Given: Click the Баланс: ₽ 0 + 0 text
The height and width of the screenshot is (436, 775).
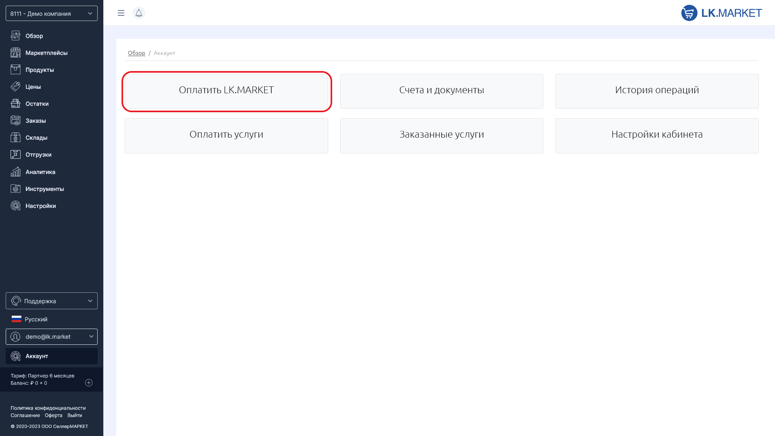Looking at the screenshot, I should point(29,383).
